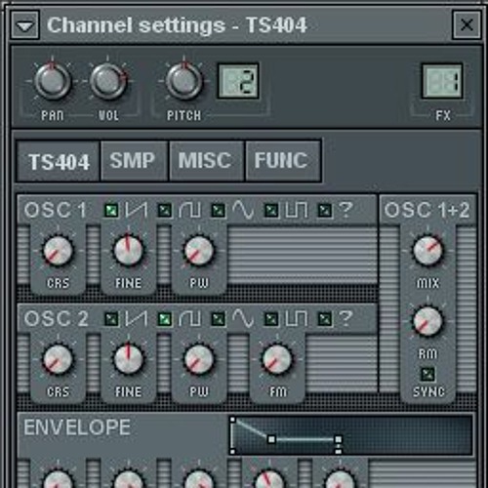The height and width of the screenshot is (488, 488).
Task: Click the envelope sustain end point handle
Action: [339, 439]
